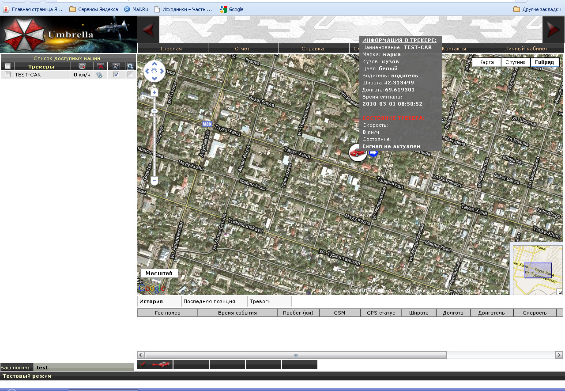Click right arrow of the horizontal table scrollbar
The height and width of the screenshot is (391, 565).
pyautogui.click(x=559, y=355)
